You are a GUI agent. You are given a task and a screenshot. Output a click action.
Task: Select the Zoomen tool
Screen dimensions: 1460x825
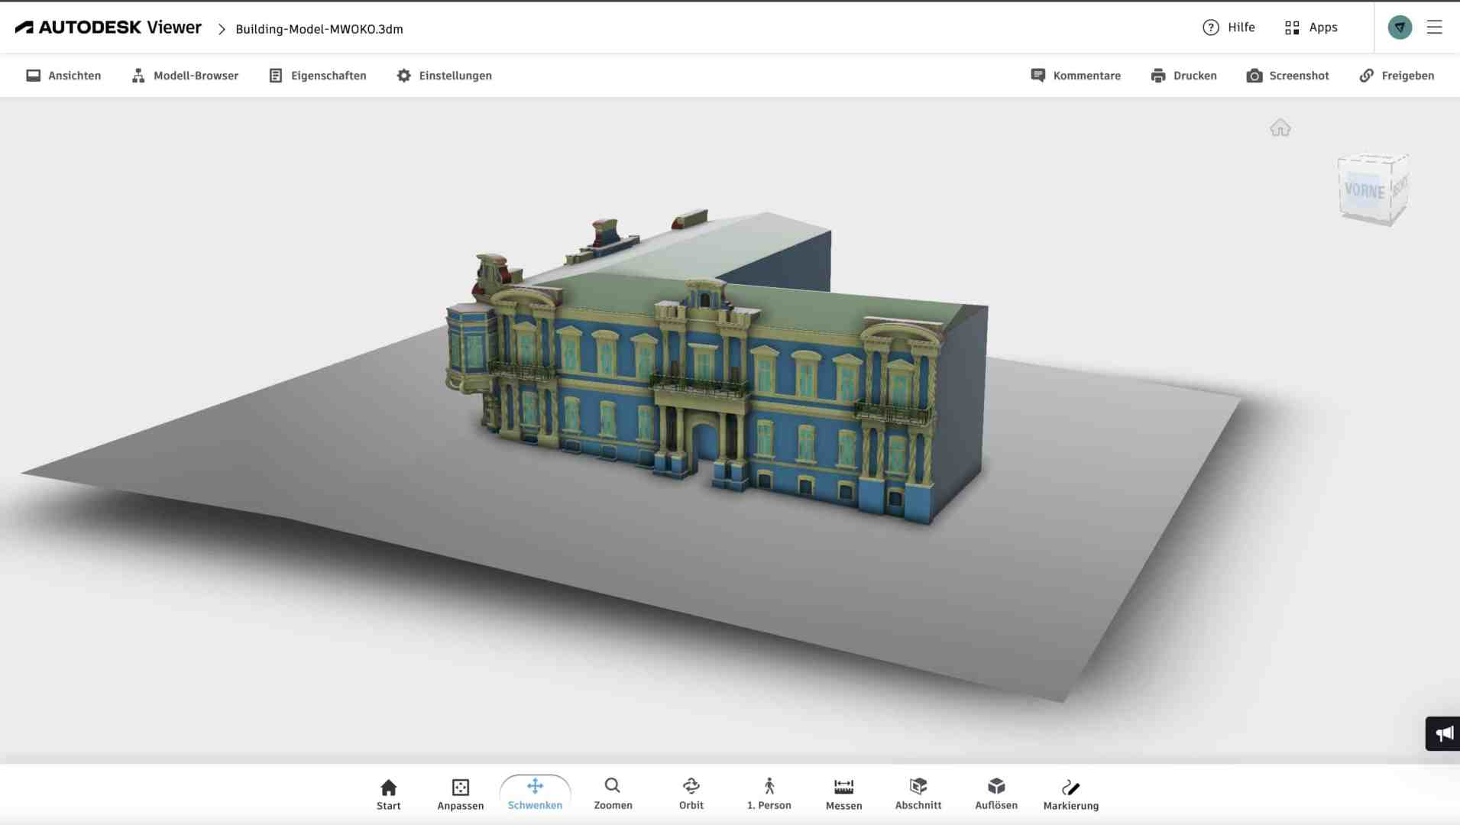click(613, 793)
